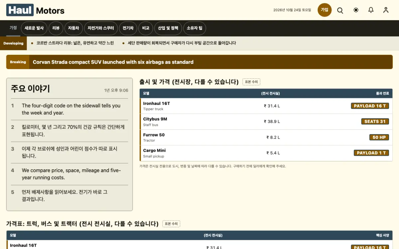This screenshot has height=249, width=399.
Task: Click the 핵심 사양 column header
Action: [x=382, y=235]
